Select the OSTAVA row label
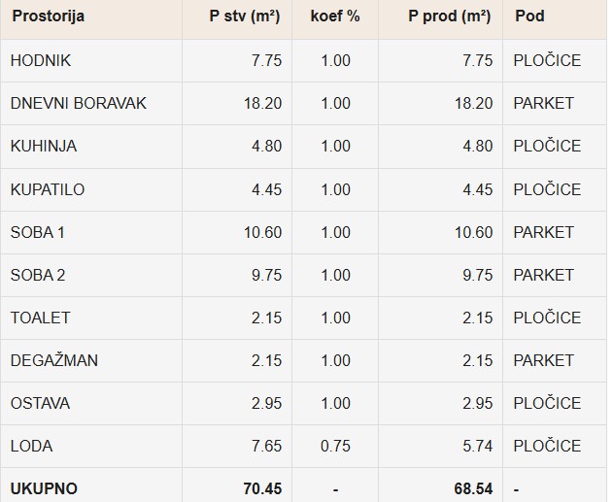This screenshot has height=502, width=613. click(x=40, y=403)
